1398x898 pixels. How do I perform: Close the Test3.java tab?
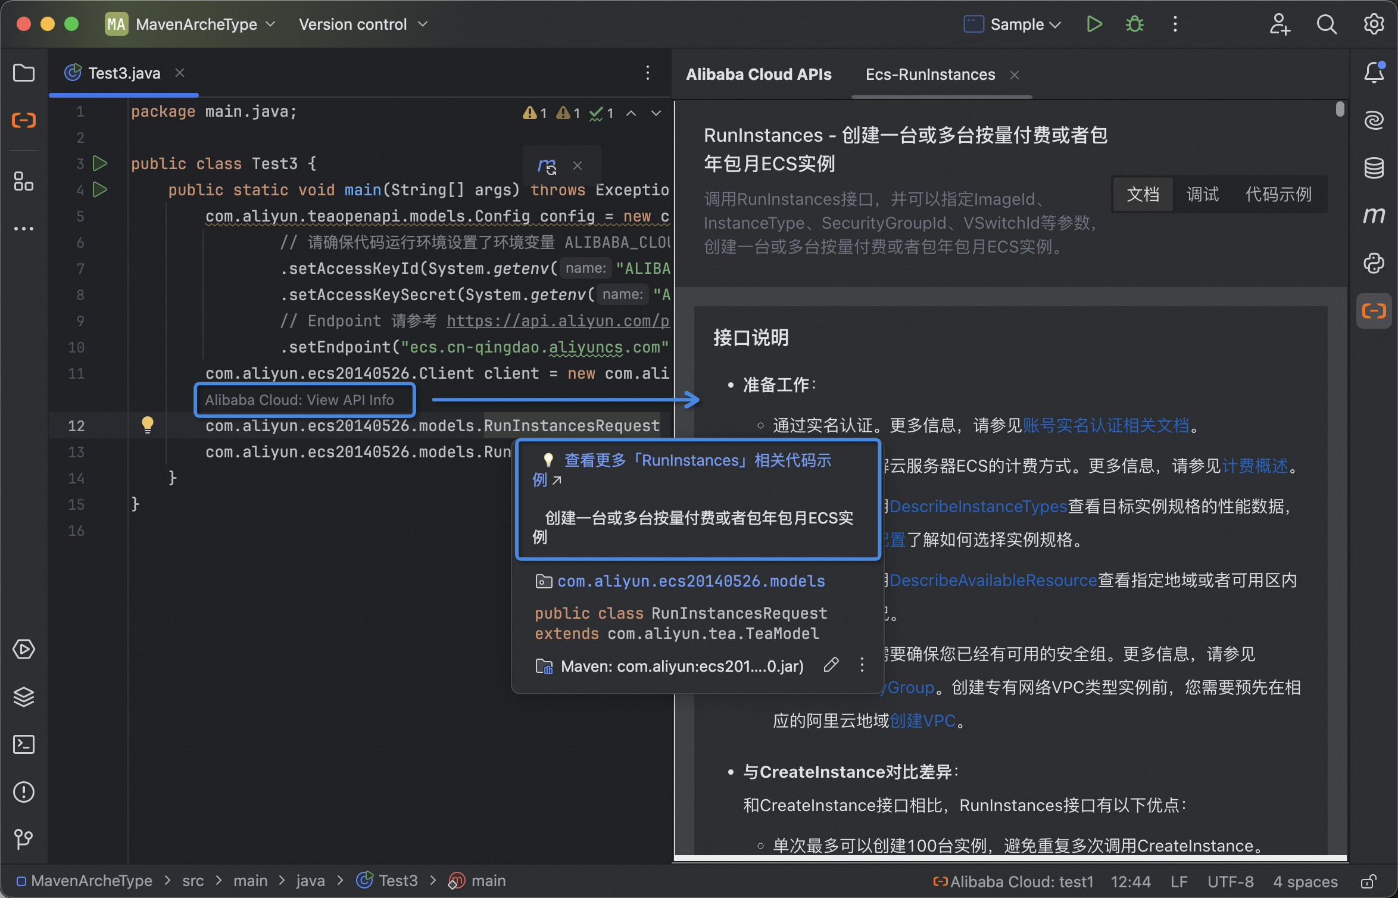(180, 73)
